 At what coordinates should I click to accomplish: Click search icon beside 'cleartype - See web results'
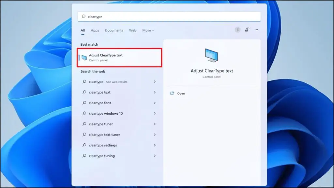[84, 81]
